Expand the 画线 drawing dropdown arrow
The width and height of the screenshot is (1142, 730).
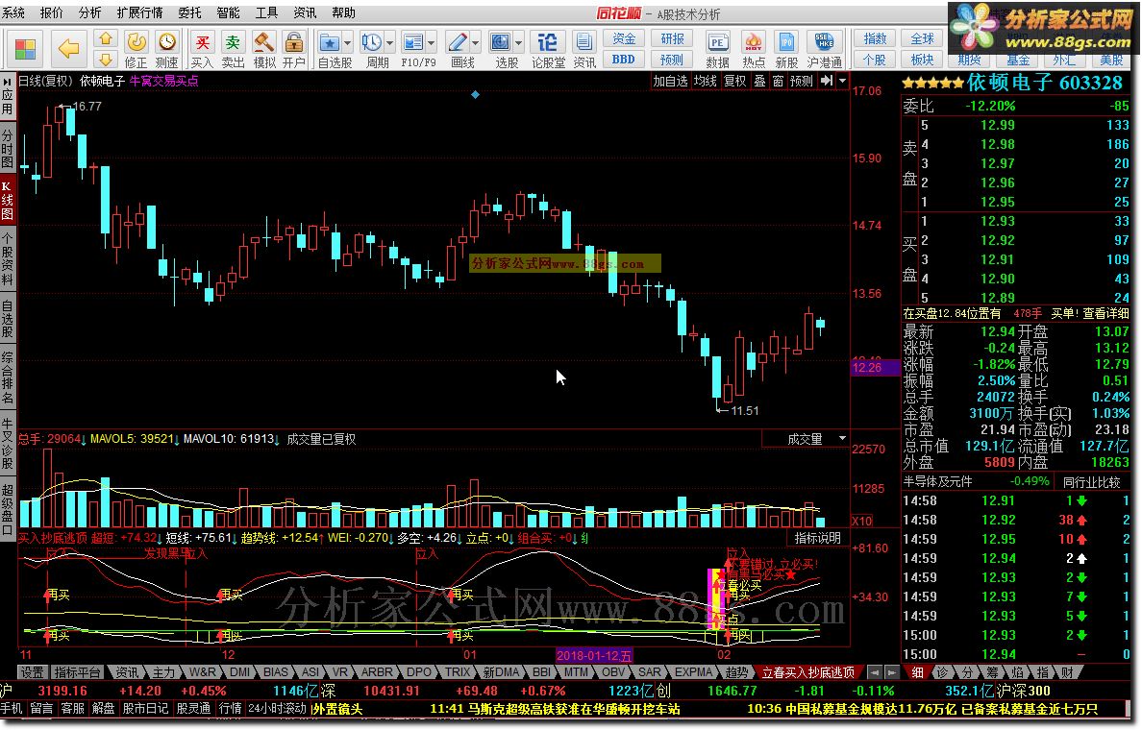pyautogui.click(x=475, y=43)
